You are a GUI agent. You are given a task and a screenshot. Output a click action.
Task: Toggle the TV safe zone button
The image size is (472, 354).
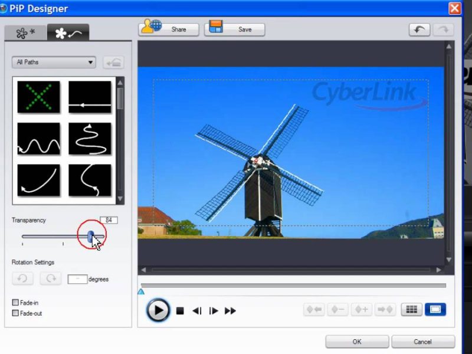[x=435, y=309]
